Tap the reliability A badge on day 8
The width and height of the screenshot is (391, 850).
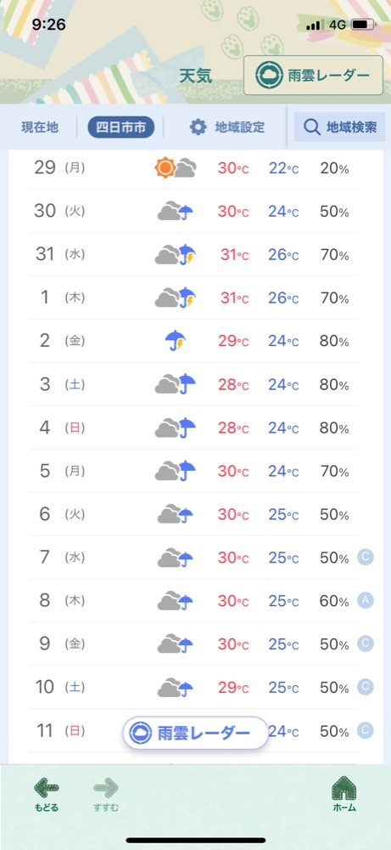click(x=366, y=601)
